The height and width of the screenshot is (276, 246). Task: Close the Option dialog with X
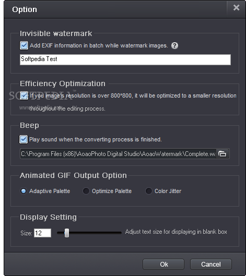coord(236,8)
